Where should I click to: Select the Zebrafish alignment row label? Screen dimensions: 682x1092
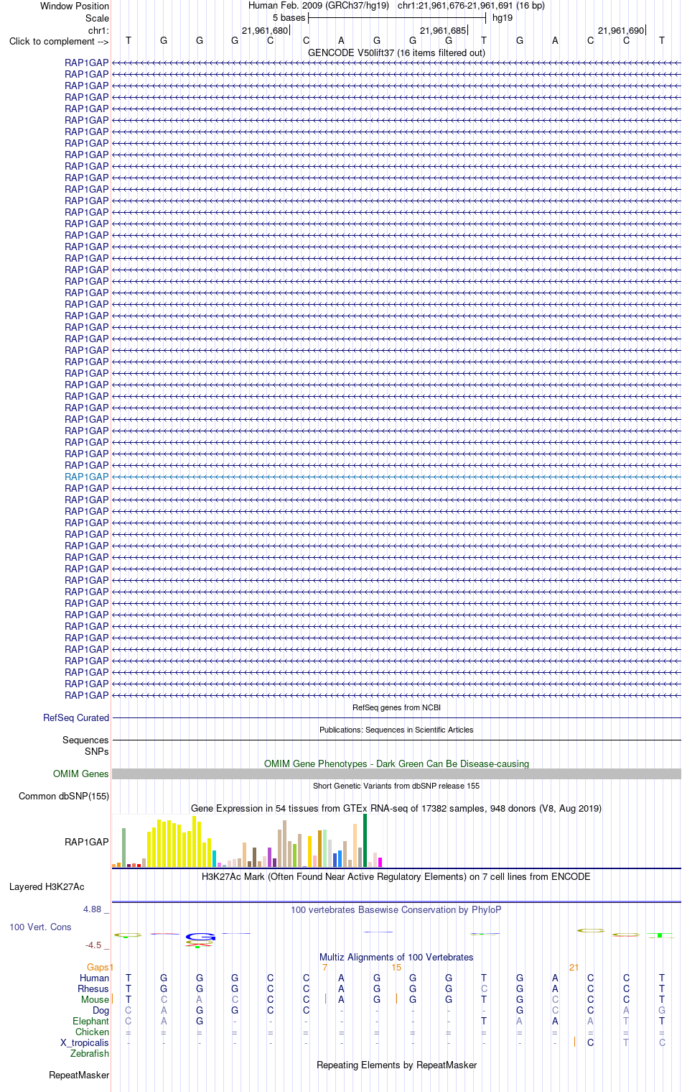point(90,1053)
